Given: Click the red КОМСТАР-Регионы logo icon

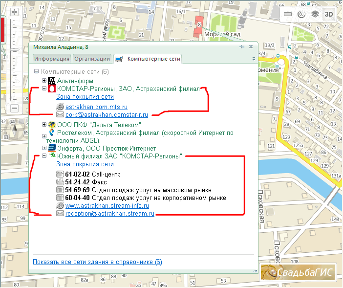Looking at the screenshot, I should pyautogui.click(x=52, y=89).
